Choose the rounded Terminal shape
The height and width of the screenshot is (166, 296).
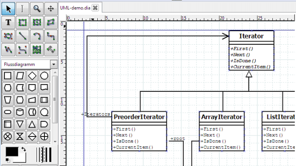pyautogui.click(x=8, y=112)
